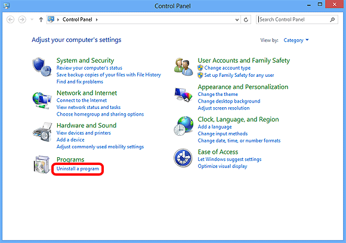Open the System and Security shield icon

click(42, 67)
